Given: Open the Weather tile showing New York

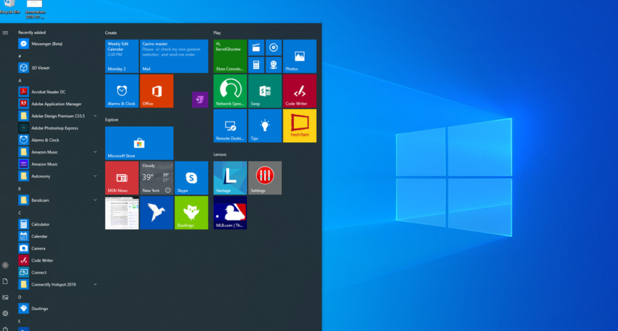Looking at the screenshot, I should coord(156,177).
